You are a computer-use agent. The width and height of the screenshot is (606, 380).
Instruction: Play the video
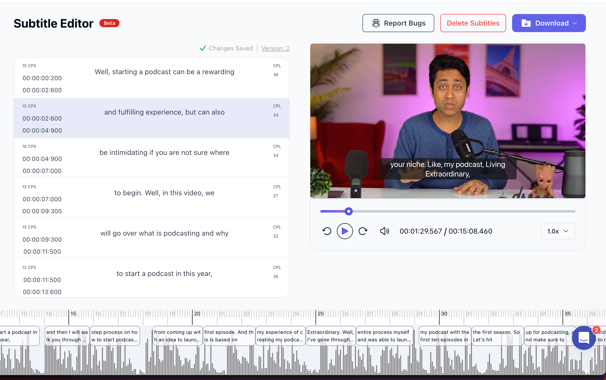[x=345, y=231]
